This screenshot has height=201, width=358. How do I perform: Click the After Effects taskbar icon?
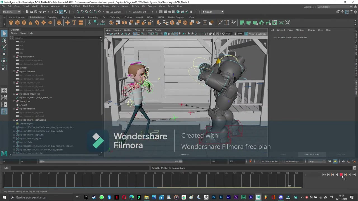[236, 197]
